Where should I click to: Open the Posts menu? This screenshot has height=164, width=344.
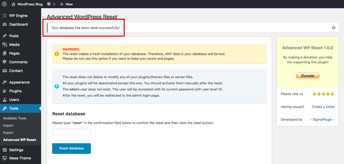(x=14, y=36)
